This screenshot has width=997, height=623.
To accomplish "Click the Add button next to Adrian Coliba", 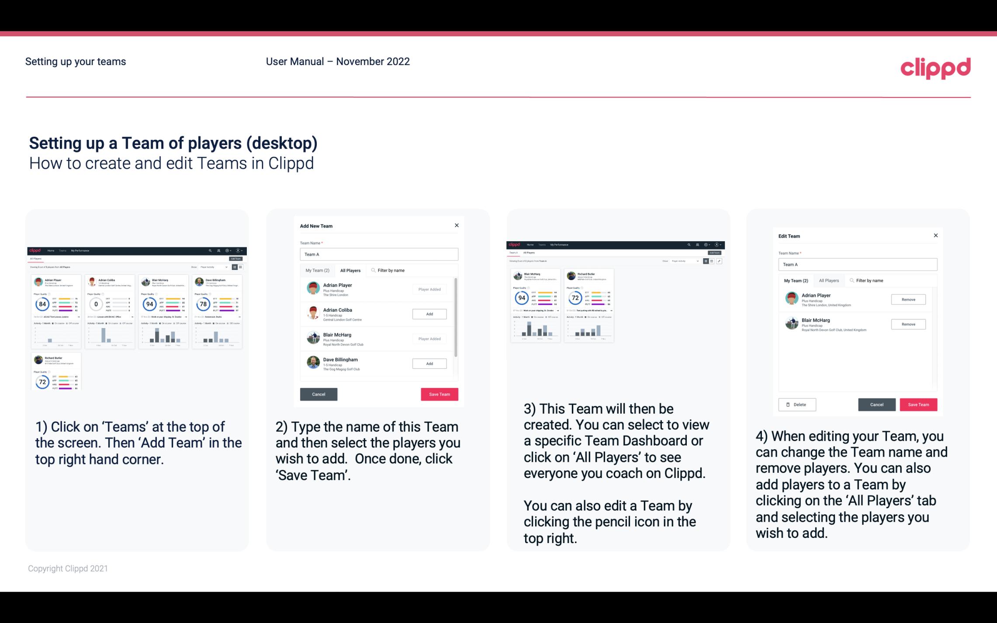I will (x=429, y=314).
